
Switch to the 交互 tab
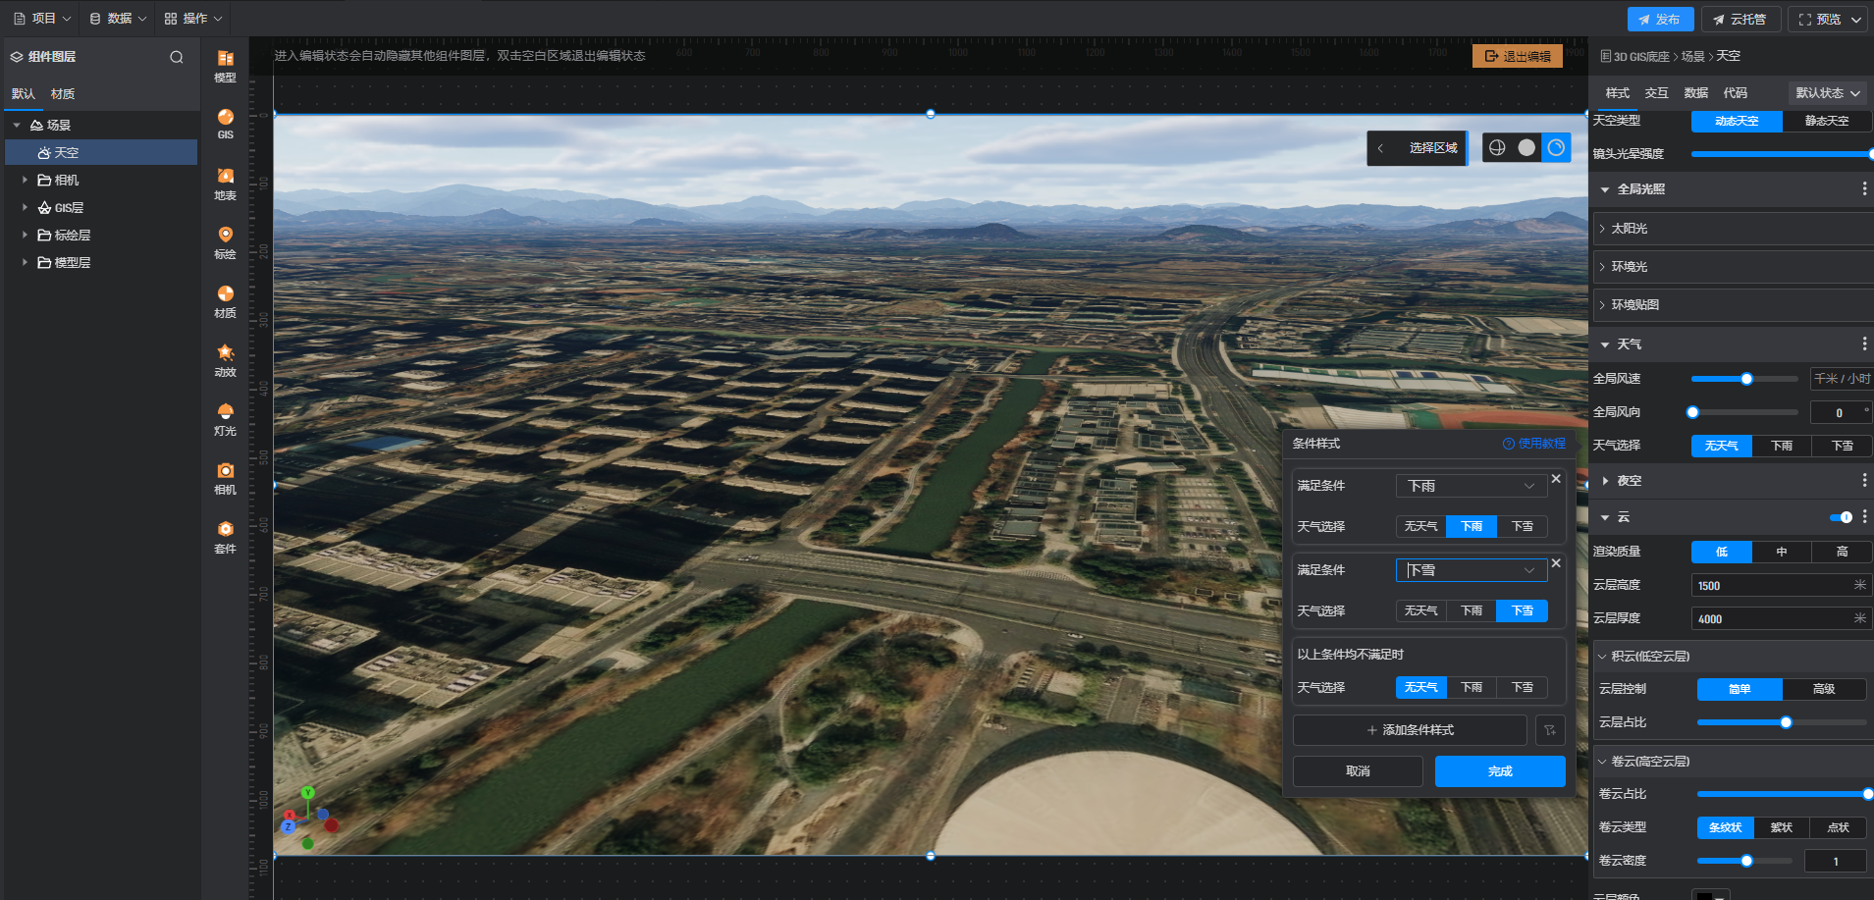[x=1657, y=93]
